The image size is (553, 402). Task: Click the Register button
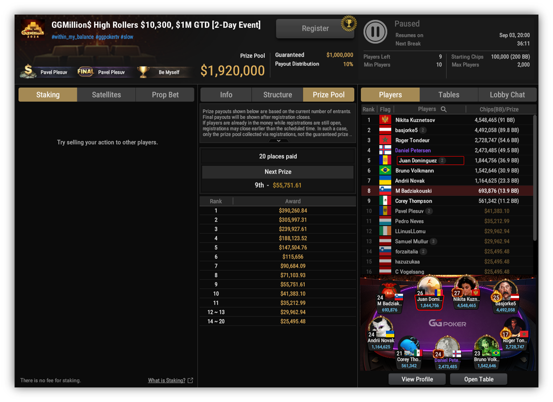(315, 28)
